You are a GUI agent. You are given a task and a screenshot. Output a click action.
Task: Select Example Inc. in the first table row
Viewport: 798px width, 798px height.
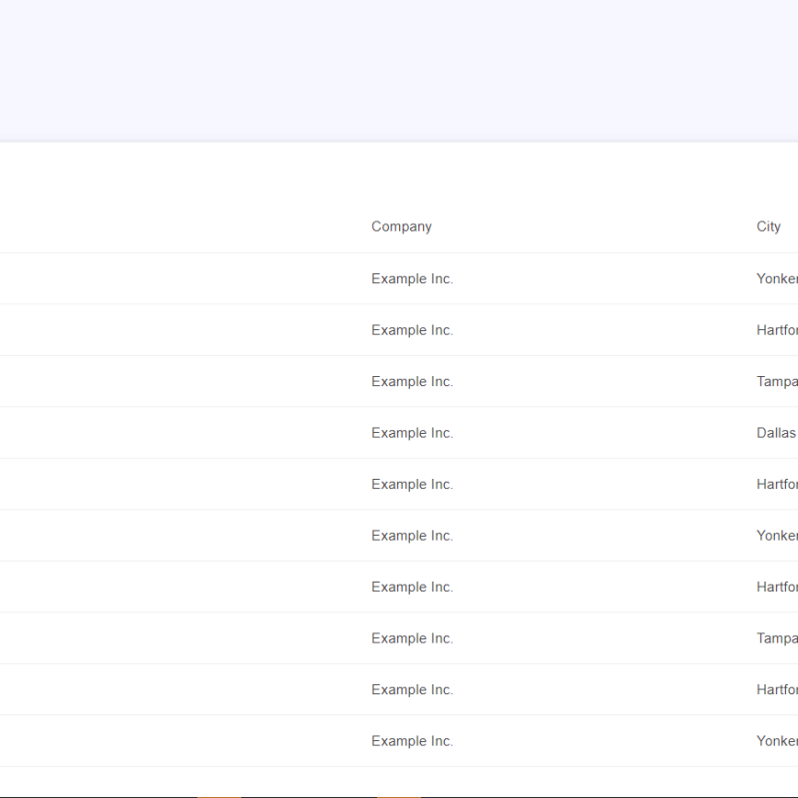pyautogui.click(x=412, y=279)
